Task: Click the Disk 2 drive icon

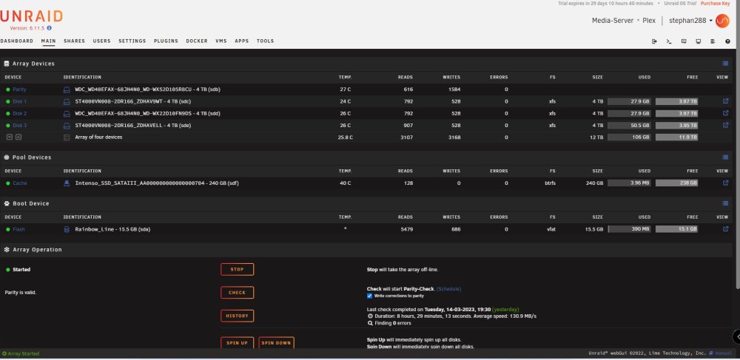Action: (67, 114)
